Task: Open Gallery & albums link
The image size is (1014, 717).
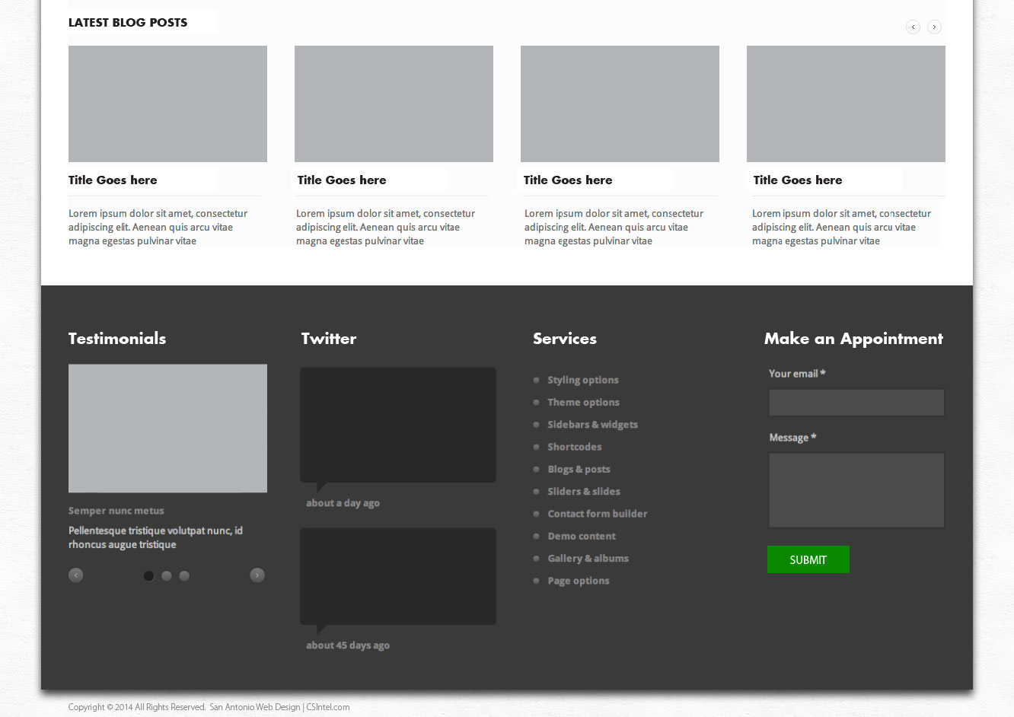Action: pos(588,559)
